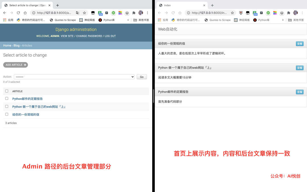Screen dimensions: 307x192
Task: Click back arrow in left browser window
Action: 5,13
